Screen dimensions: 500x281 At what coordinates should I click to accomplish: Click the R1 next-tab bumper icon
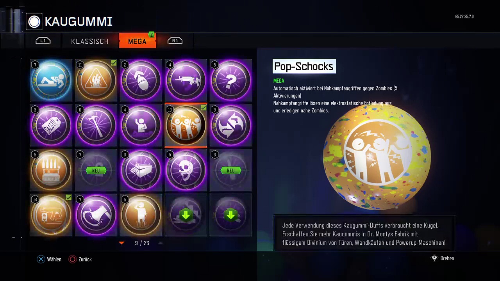point(175,41)
